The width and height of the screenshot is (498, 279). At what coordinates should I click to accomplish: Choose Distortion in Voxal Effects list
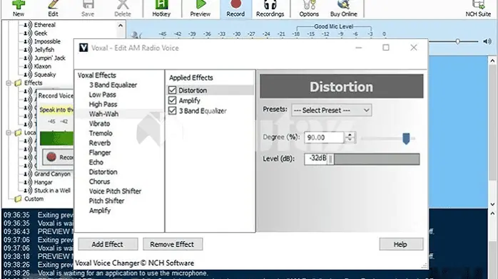click(103, 172)
